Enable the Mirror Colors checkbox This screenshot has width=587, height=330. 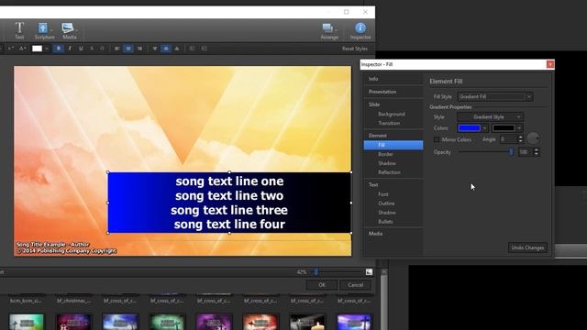click(x=437, y=139)
